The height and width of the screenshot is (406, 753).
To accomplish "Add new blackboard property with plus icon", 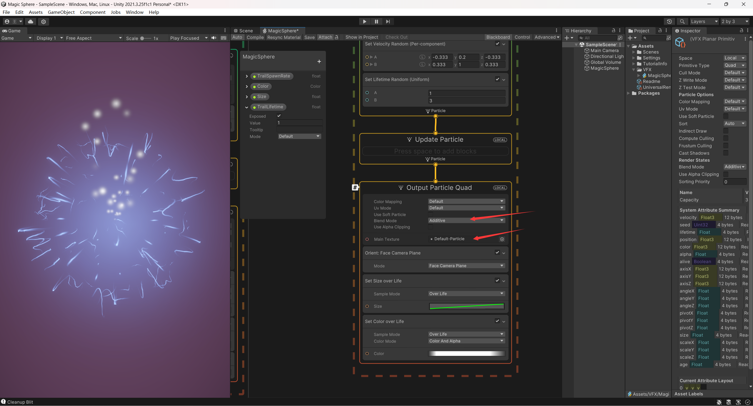I will pyautogui.click(x=319, y=61).
